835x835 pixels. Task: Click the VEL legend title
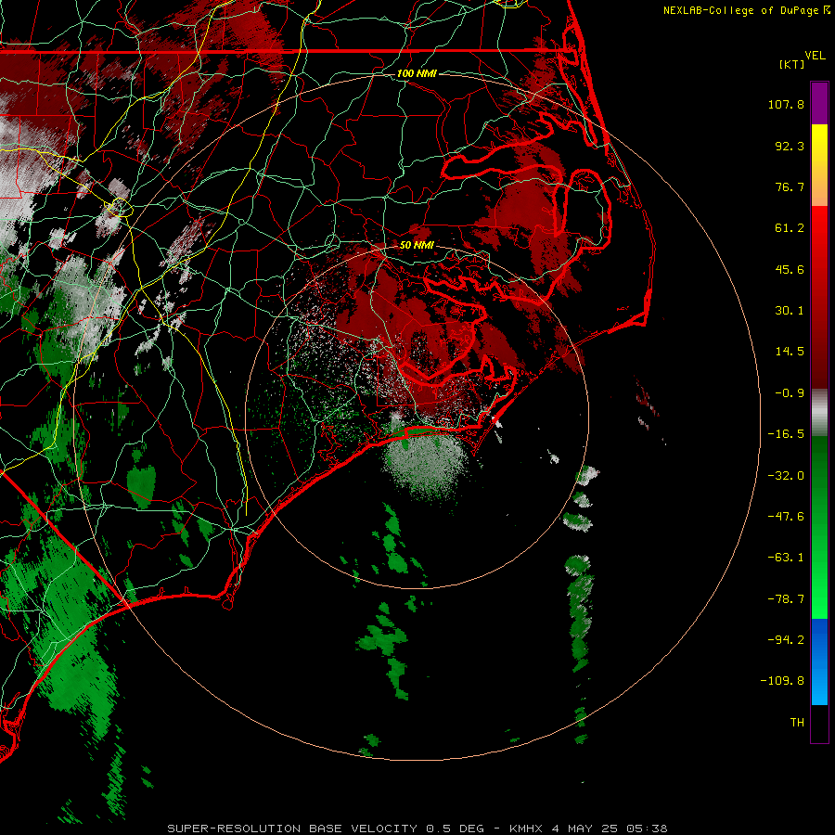[x=815, y=56]
